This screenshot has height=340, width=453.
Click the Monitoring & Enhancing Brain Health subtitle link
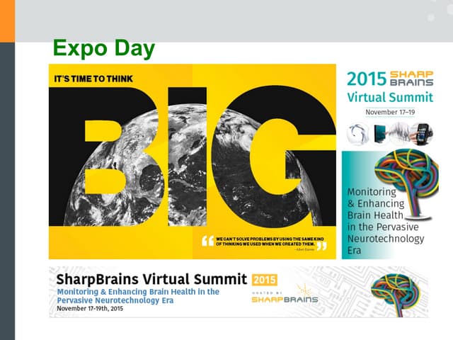[138, 296]
